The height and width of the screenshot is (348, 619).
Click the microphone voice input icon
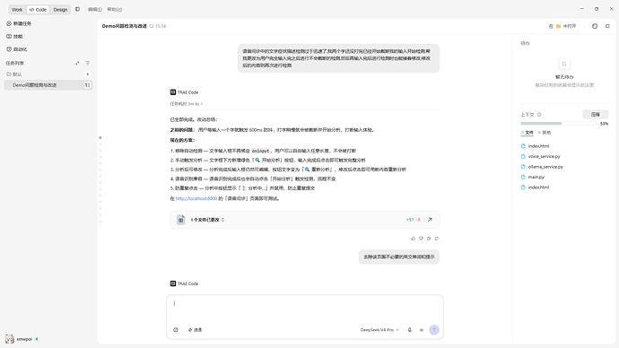tap(409, 330)
